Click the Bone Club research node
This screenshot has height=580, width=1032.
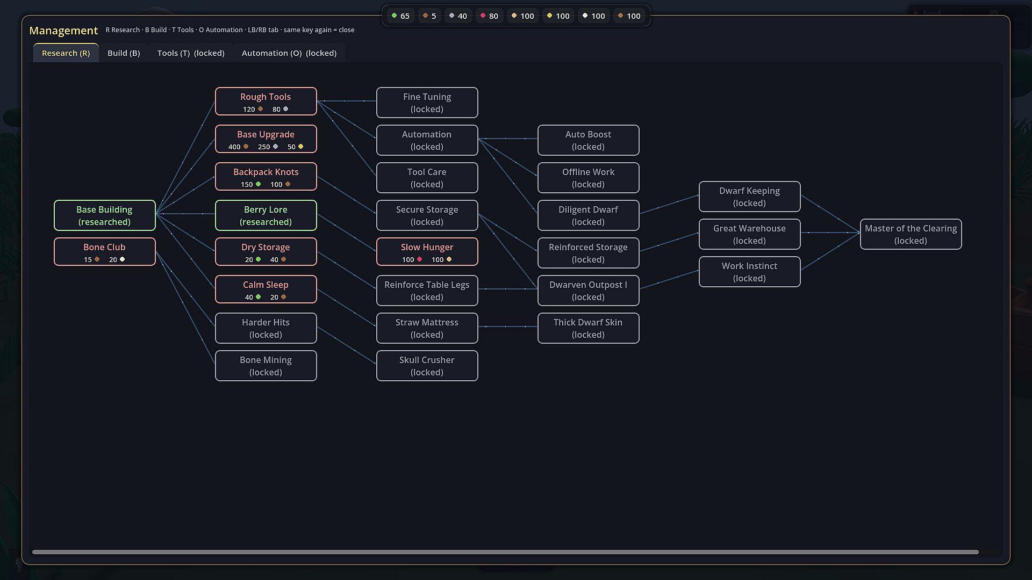click(105, 252)
